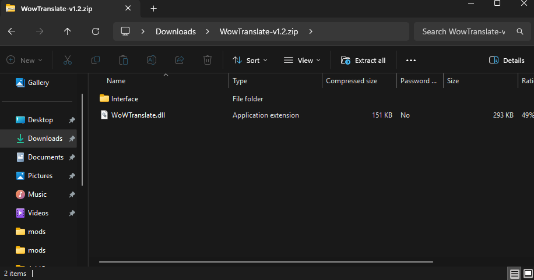Select the WoWTranslate.dll file icon
The height and width of the screenshot is (280, 534).
(104, 115)
